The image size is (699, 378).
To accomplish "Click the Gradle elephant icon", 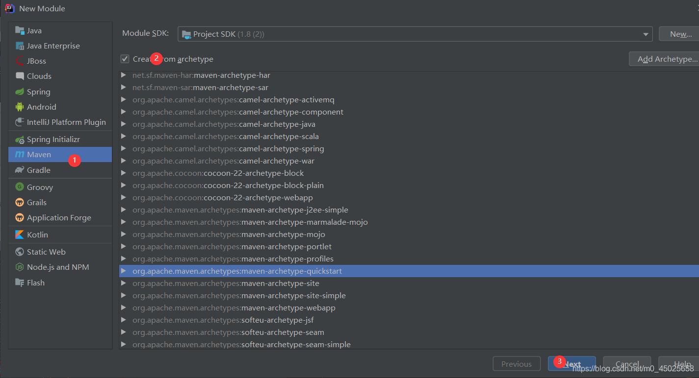I will click(x=20, y=170).
